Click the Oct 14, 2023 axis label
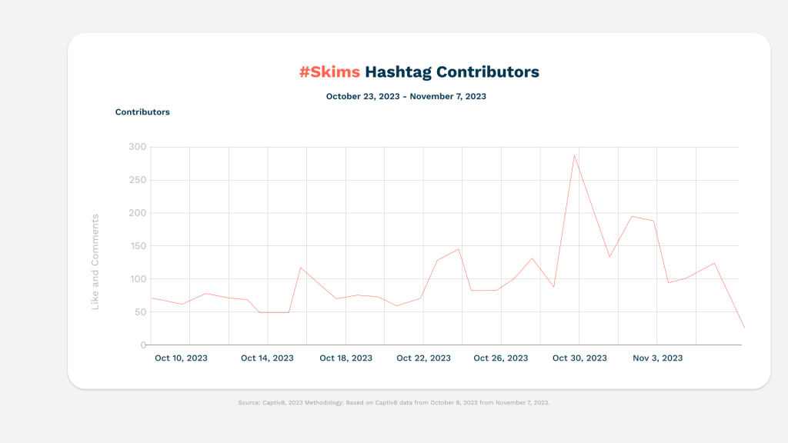788x443 pixels. [x=267, y=358]
